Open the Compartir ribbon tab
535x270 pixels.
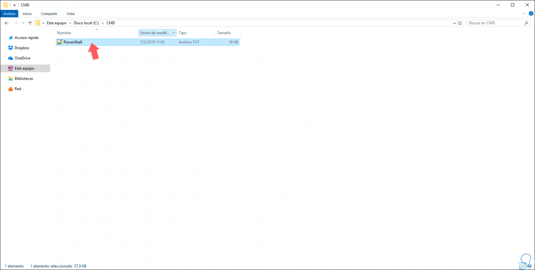point(49,14)
